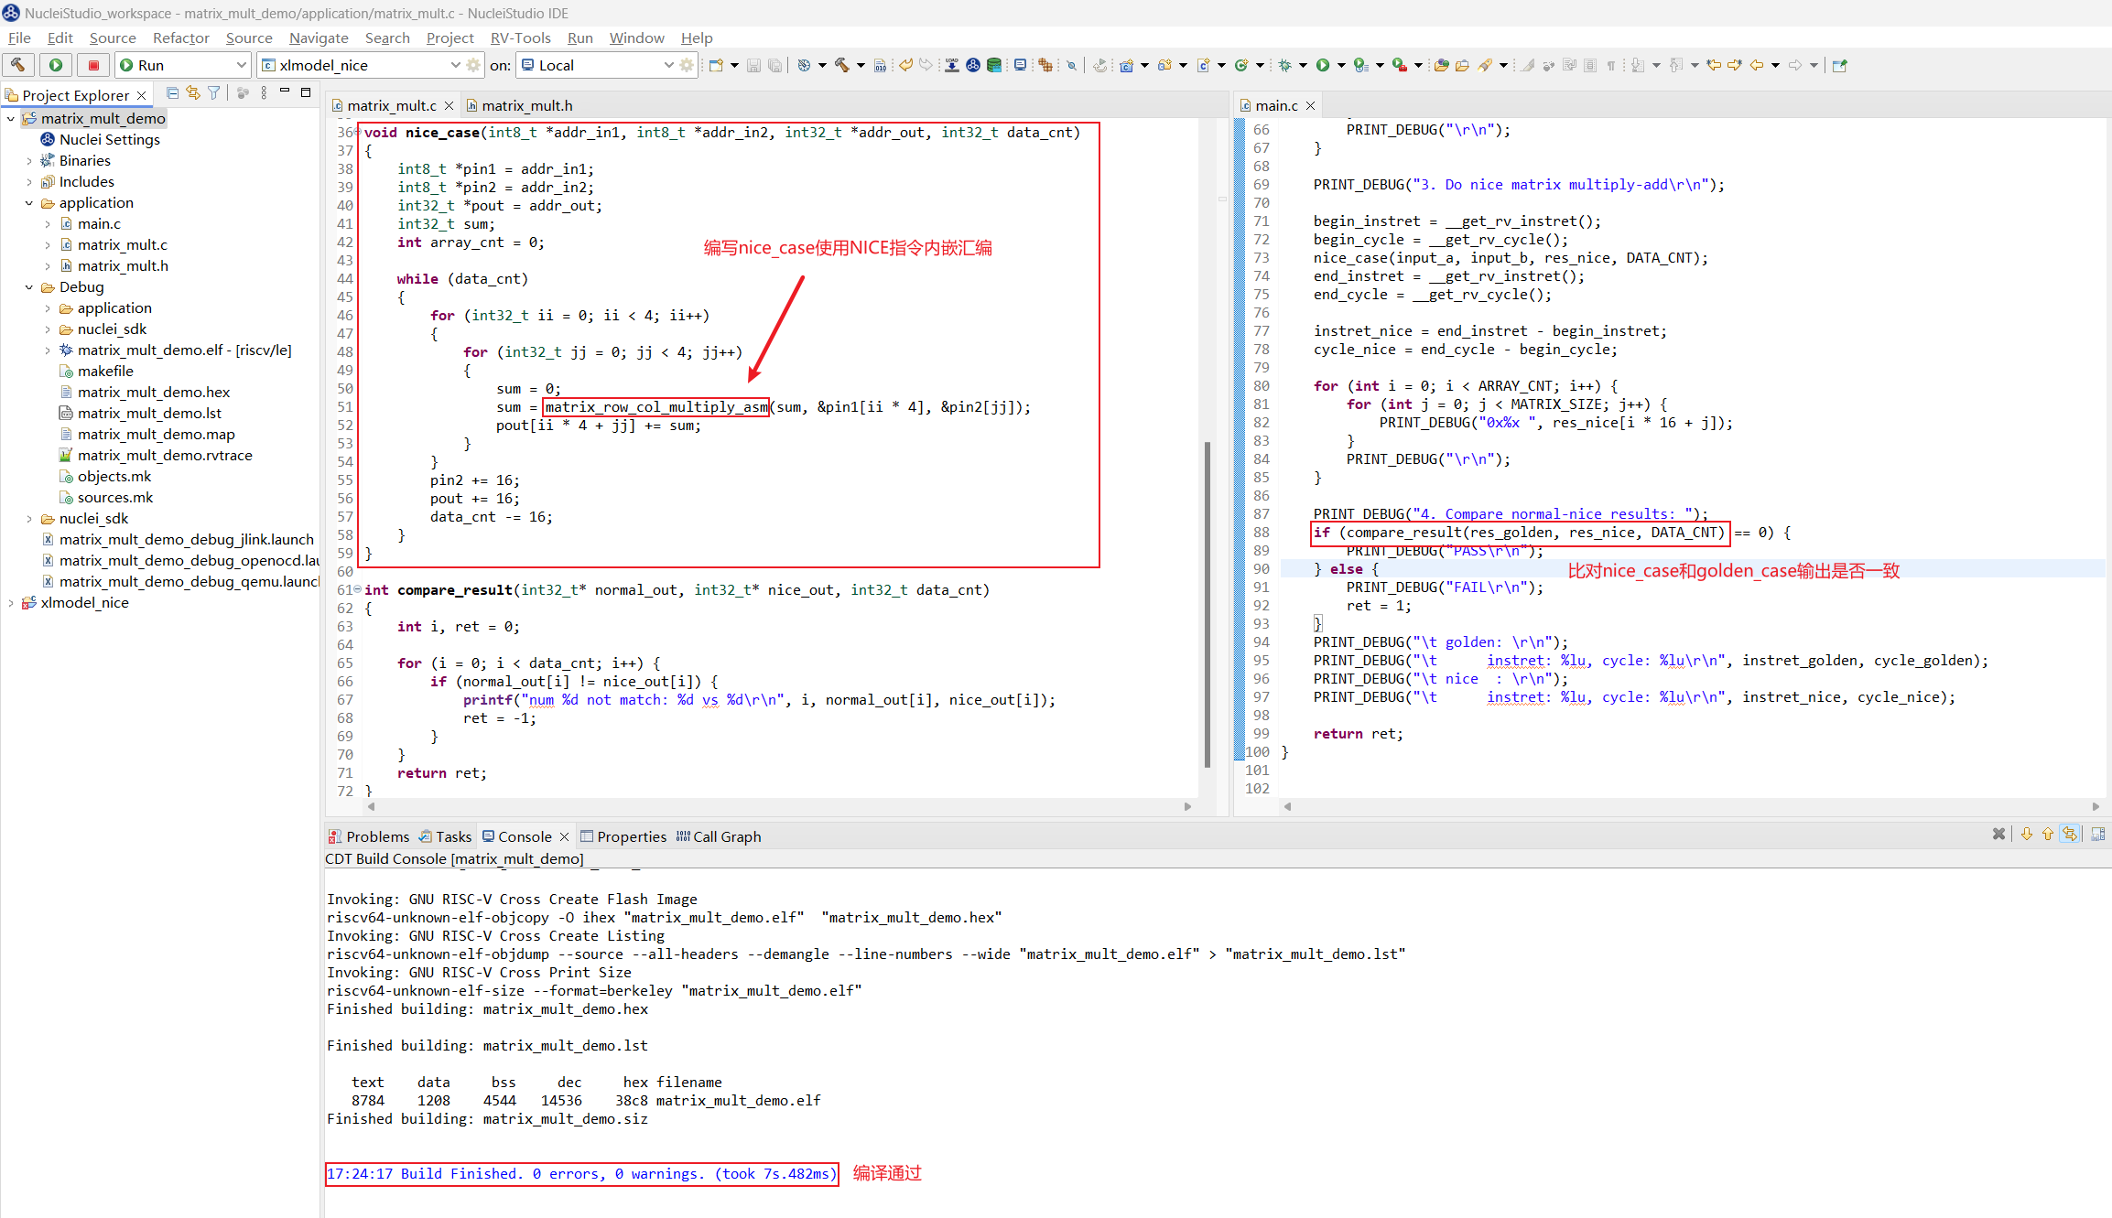
Task: Maximize the Project Explorer view
Action: click(306, 92)
